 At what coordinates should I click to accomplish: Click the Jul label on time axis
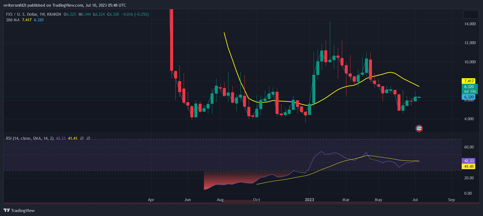(x=415, y=200)
